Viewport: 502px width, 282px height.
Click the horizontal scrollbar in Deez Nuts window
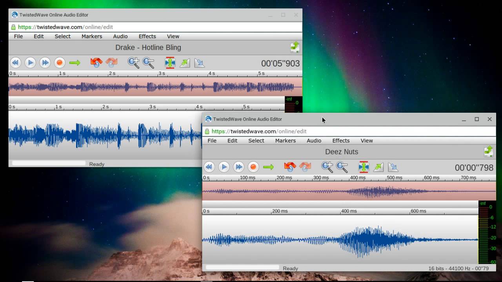point(242,268)
